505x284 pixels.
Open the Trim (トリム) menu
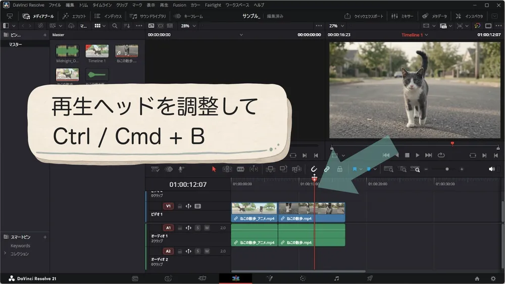point(83,5)
